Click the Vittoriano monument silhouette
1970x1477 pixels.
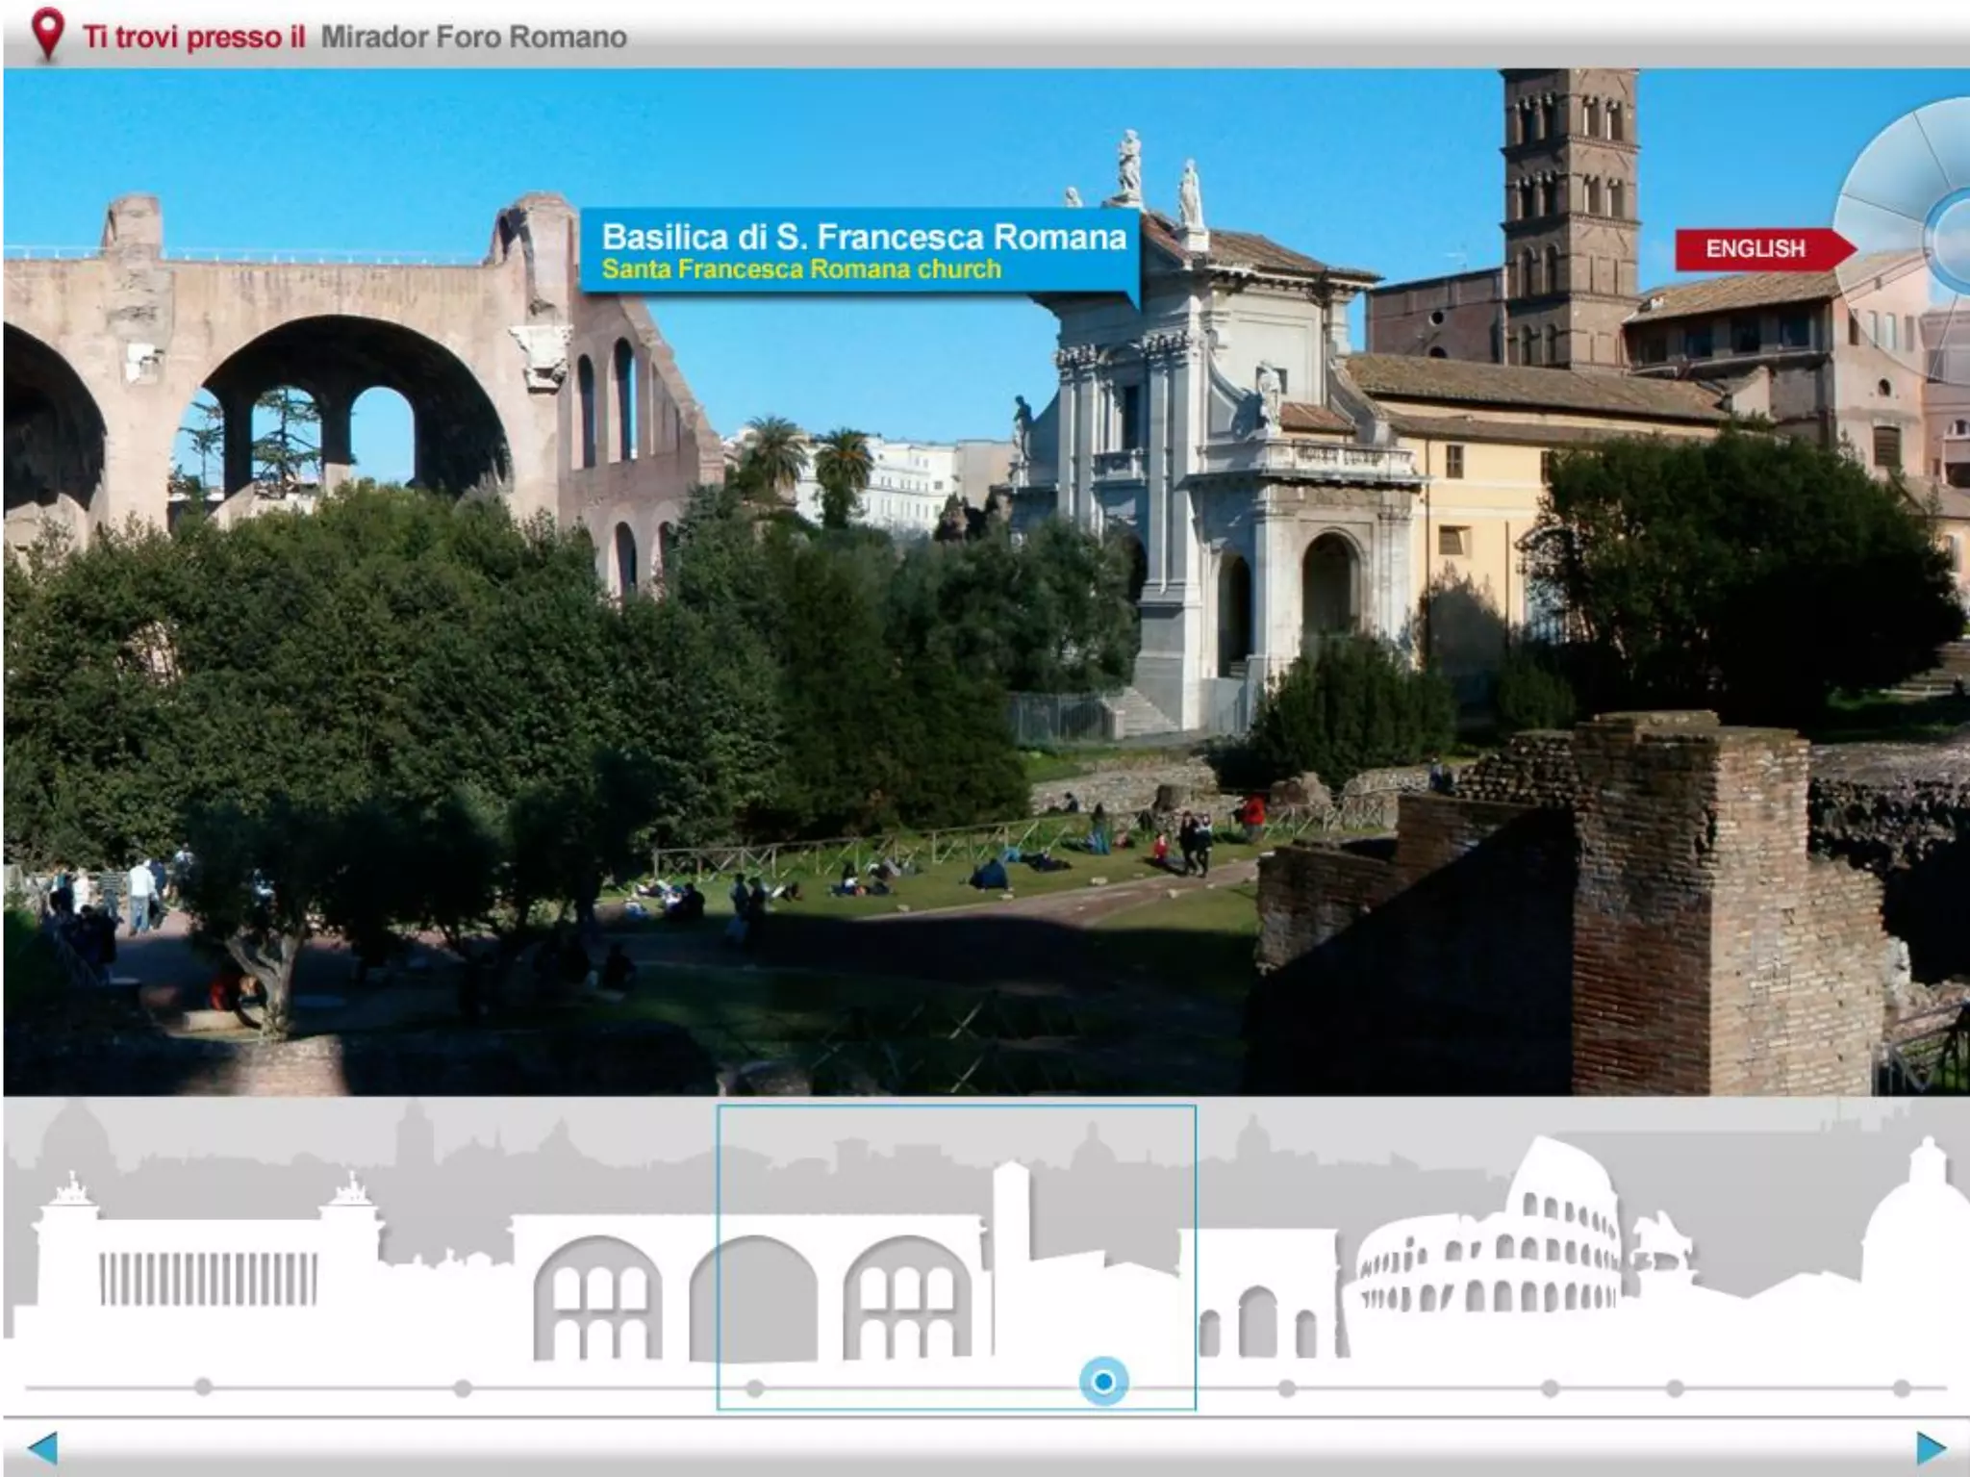coord(207,1270)
